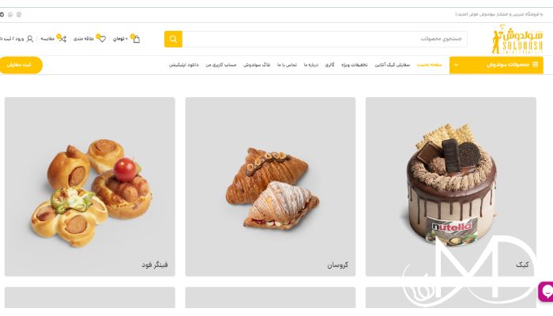Open the Instagram icon in top bar

pyautogui.click(x=19, y=14)
